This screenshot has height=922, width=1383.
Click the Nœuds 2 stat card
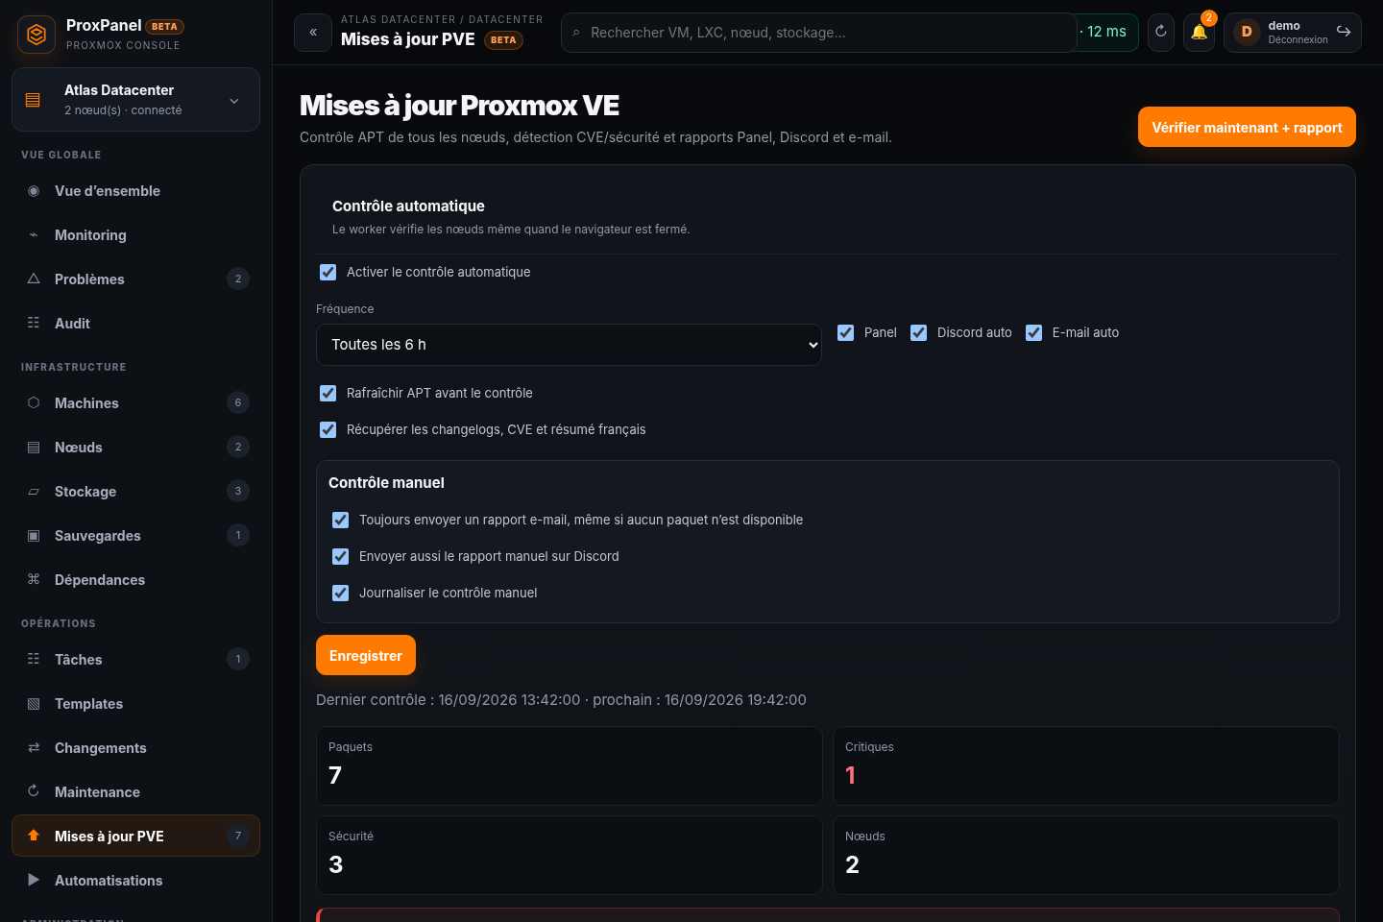[1086, 855]
